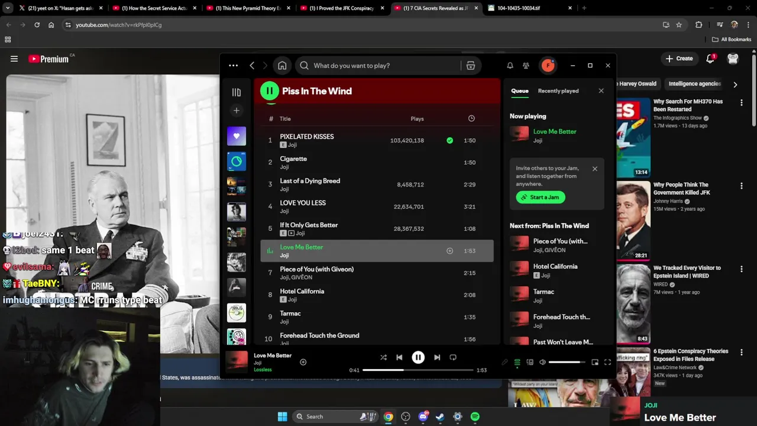
Task: Switch to Queue tab
Action: tap(520, 91)
